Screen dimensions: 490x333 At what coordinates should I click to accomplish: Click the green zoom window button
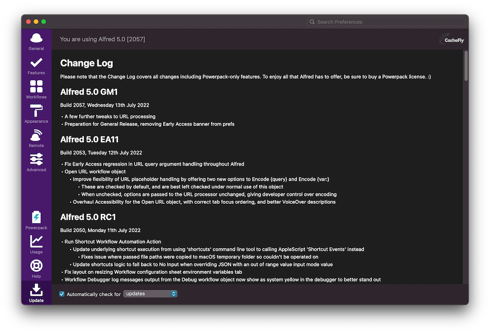click(x=44, y=22)
